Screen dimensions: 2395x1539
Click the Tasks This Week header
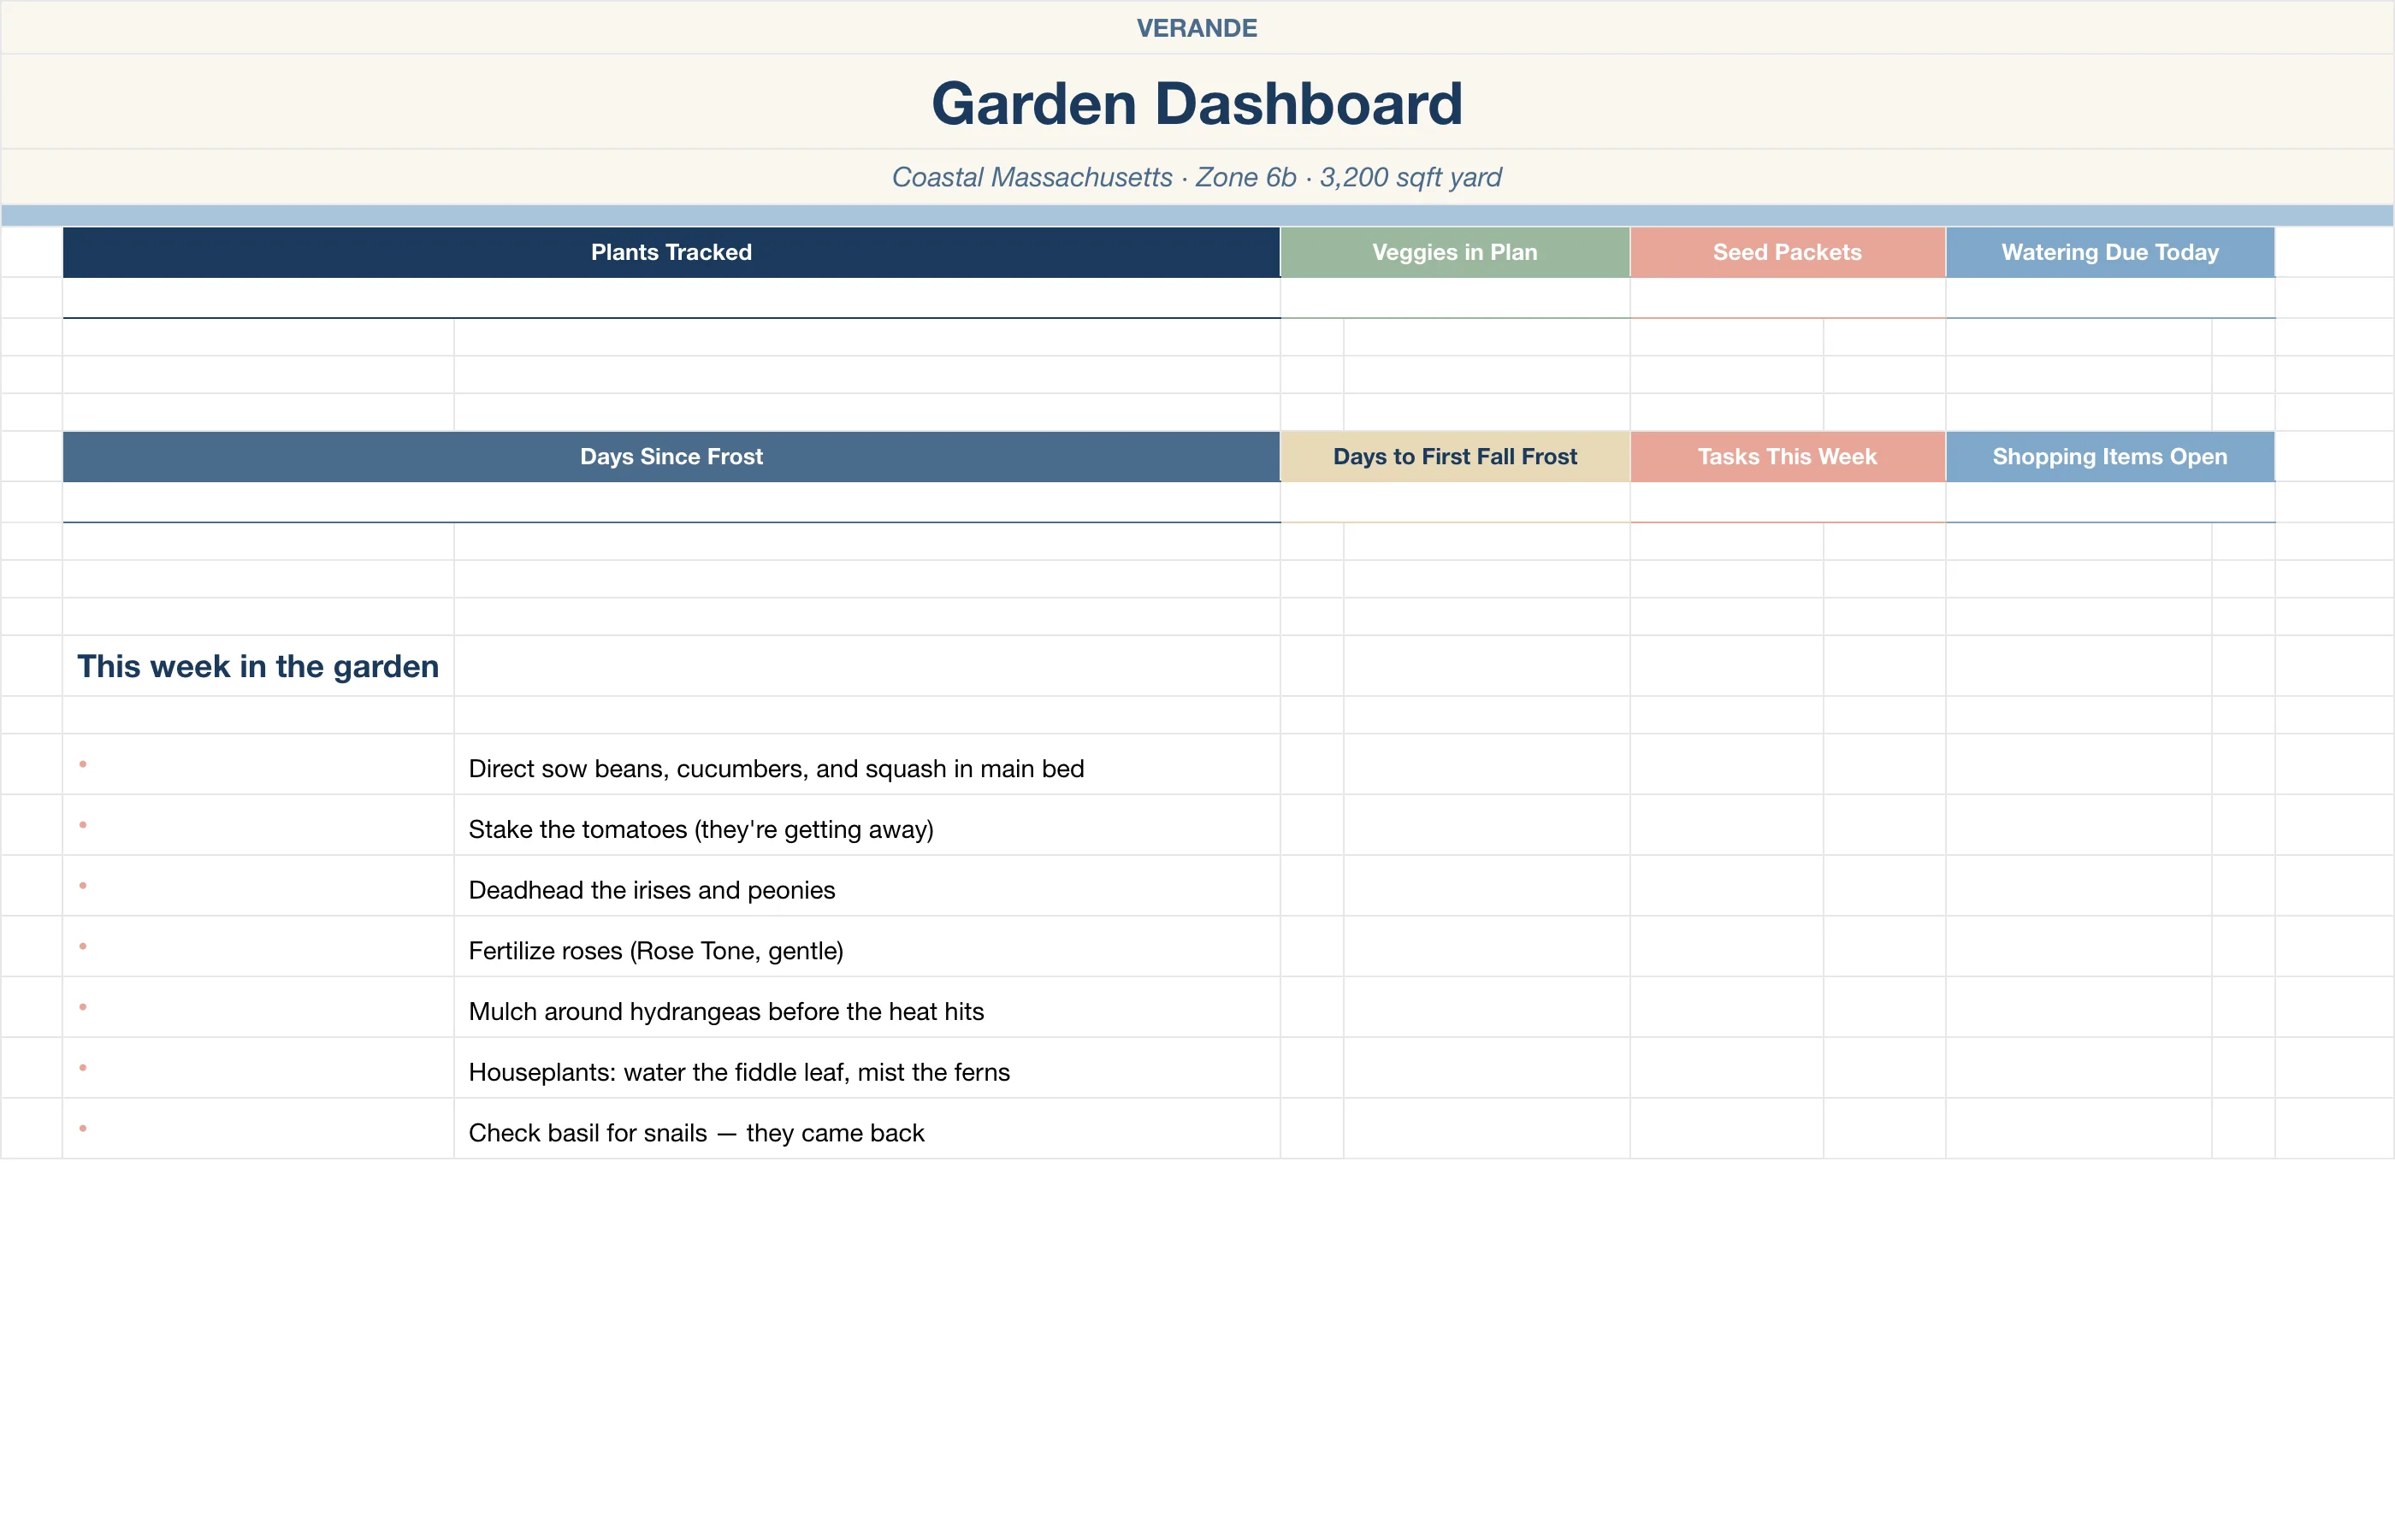tap(1787, 457)
